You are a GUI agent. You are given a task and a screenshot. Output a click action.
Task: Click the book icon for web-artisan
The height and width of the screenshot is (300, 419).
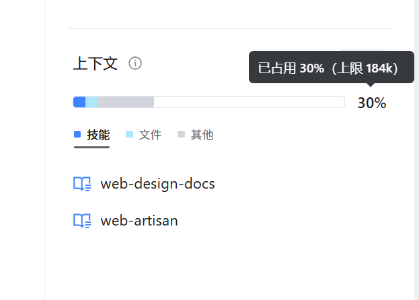coord(82,220)
